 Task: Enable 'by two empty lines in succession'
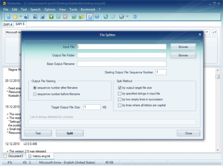[x=120, y=99]
